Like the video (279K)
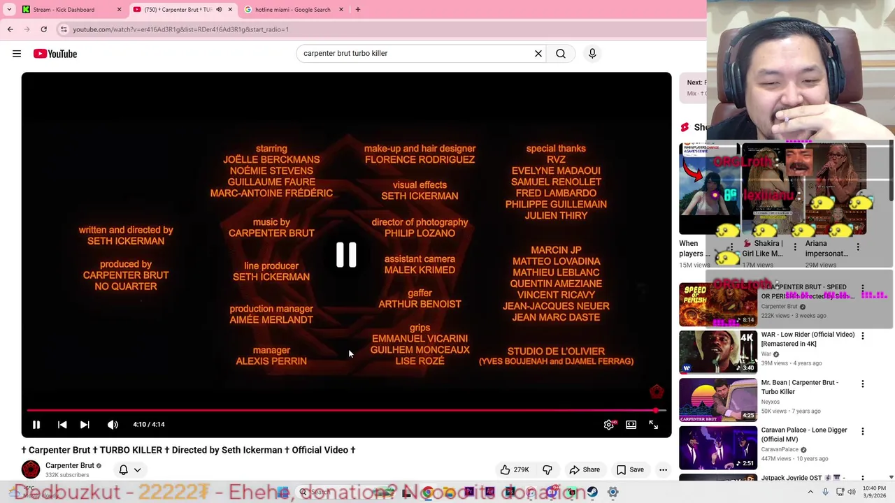The image size is (895, 503). coord(515,470)
